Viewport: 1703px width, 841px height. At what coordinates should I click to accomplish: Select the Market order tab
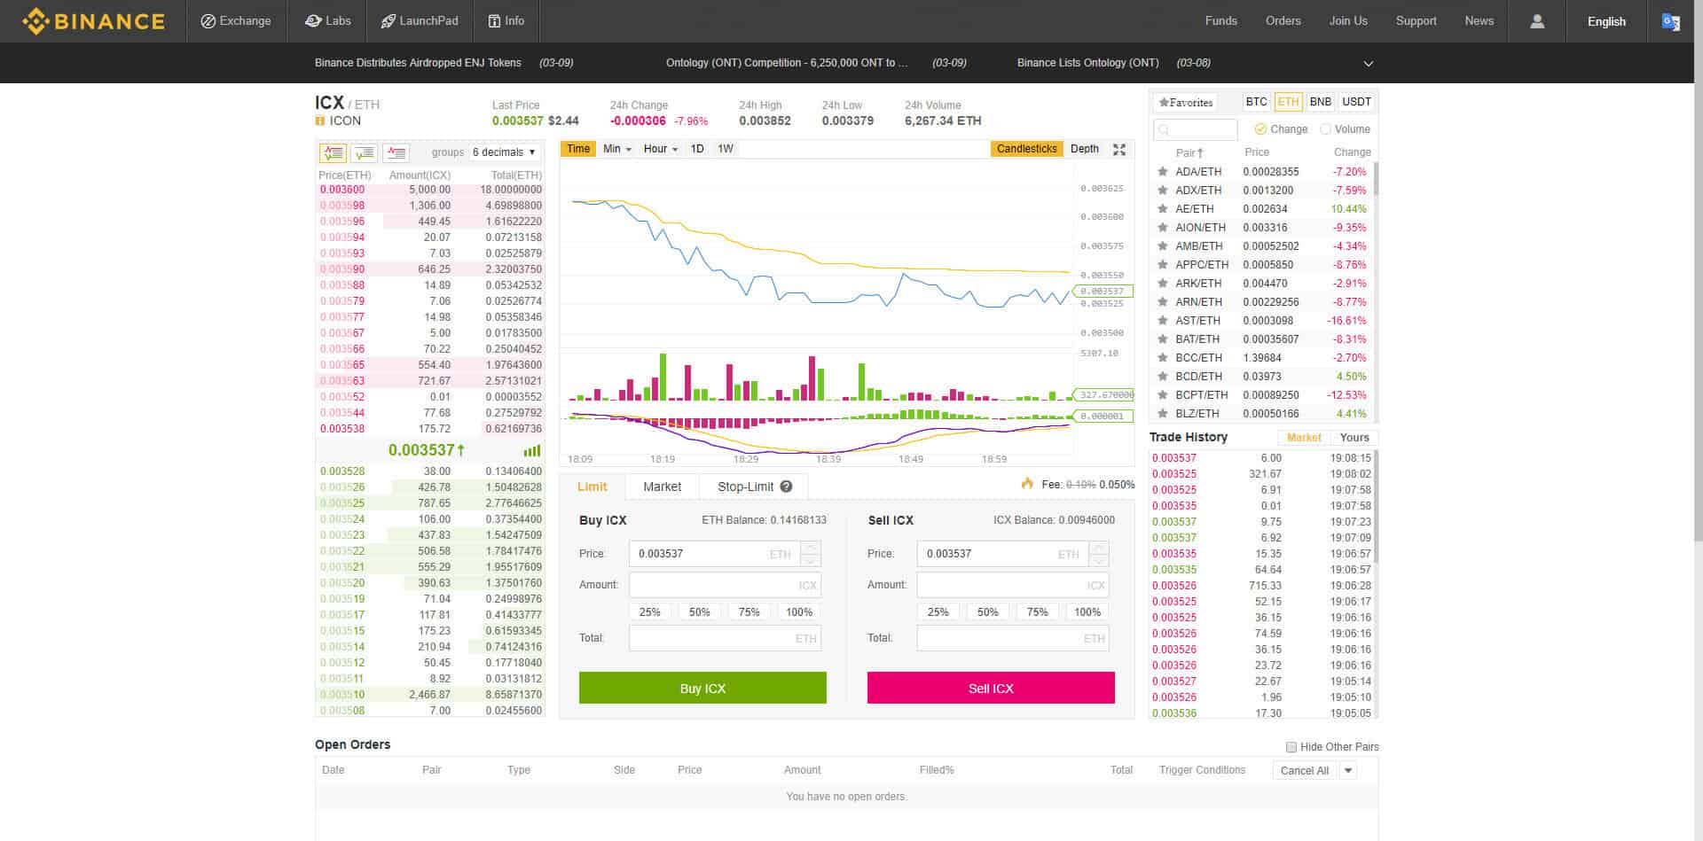pos(662,487)
